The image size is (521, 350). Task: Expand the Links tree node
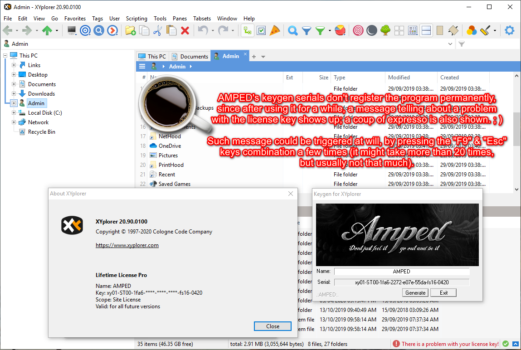(14, 65)
